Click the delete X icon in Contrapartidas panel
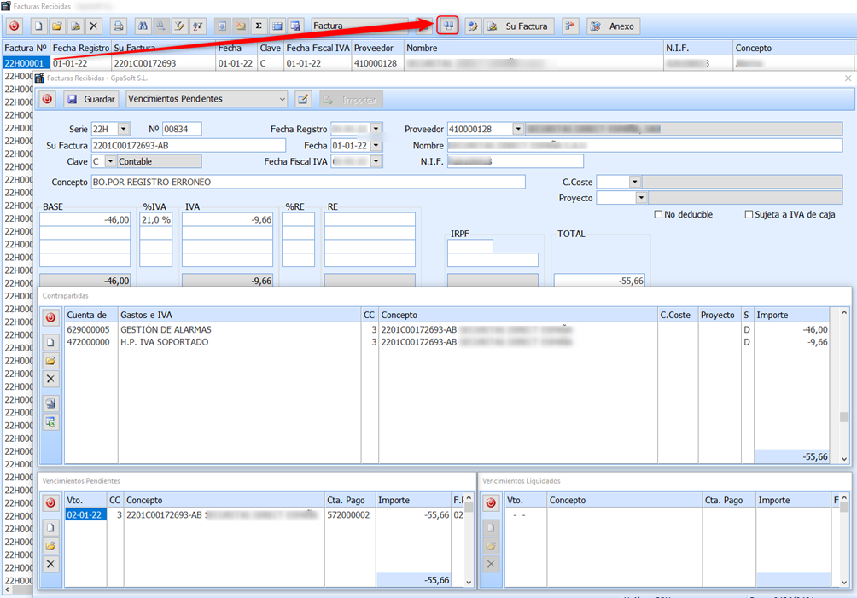 click(x=50, y=379)
